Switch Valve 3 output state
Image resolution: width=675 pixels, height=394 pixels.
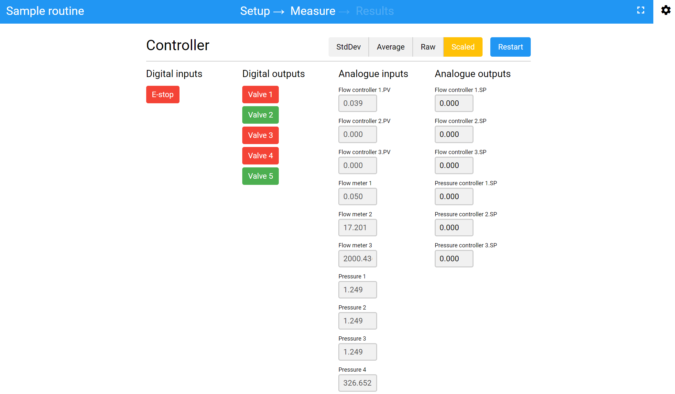point(260,135)
